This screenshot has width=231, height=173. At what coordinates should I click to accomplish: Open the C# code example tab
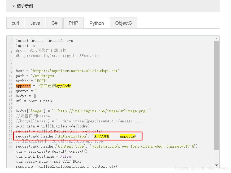[x=54, y=23]
